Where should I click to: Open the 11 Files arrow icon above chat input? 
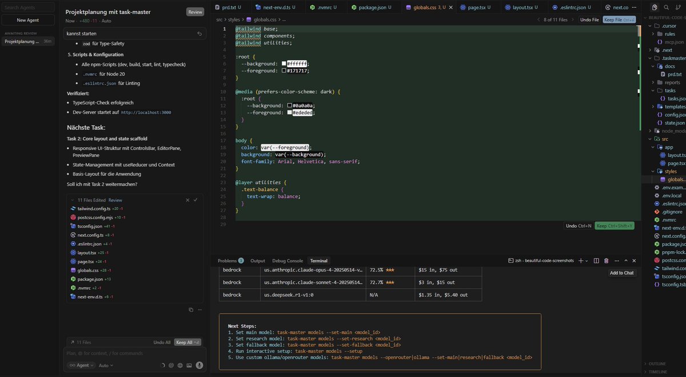(x=72, y=342)
